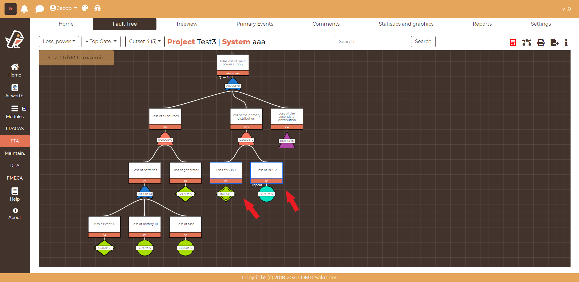The image size is (579, 282).
Task: Open the Loss_power dropdown
Action: click(59, 42)
